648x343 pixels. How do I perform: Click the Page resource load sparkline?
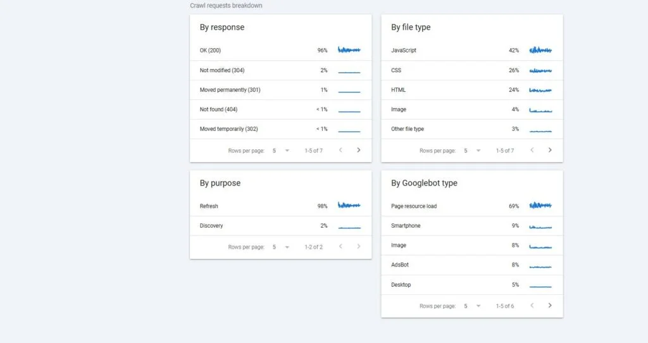point(540,205)
